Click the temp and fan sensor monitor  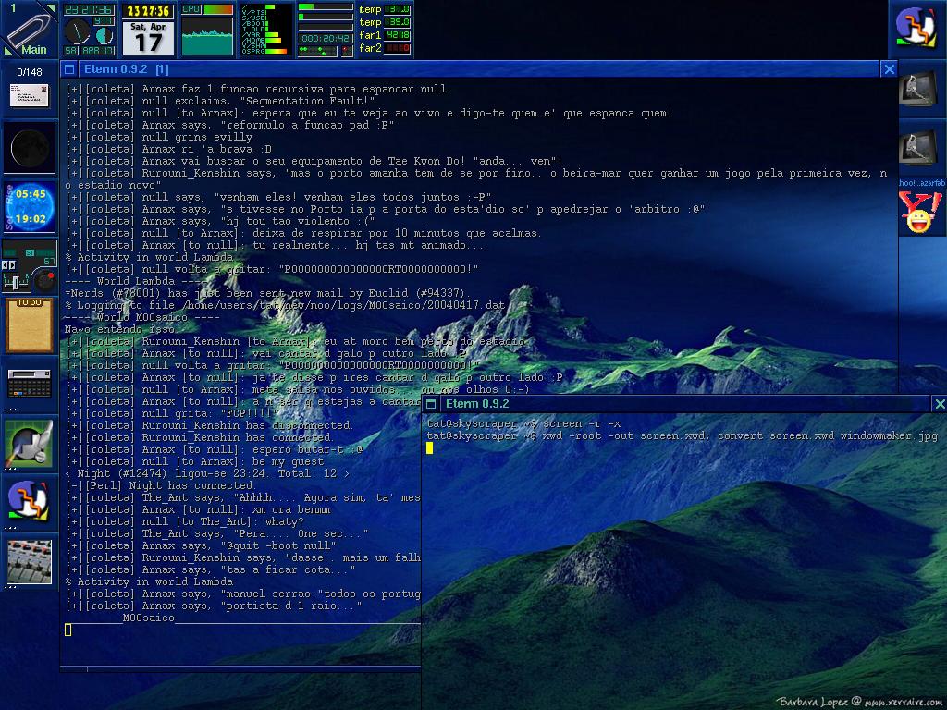click(384, 30)
